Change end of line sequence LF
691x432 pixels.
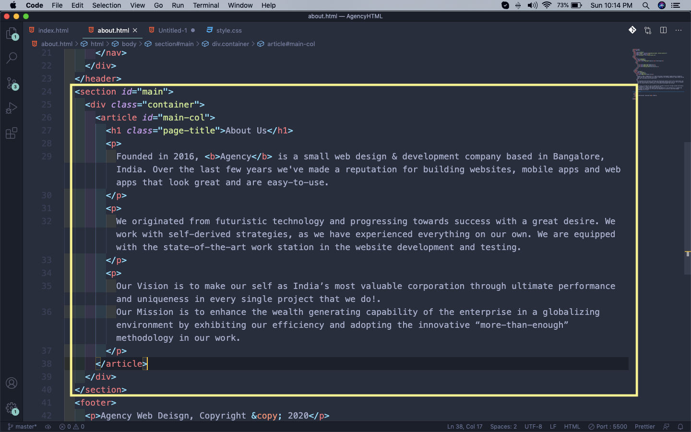tap(553, 426)
